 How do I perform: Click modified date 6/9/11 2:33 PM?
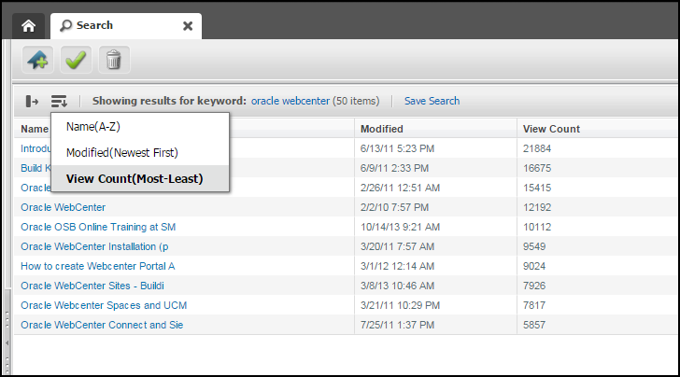394,168
